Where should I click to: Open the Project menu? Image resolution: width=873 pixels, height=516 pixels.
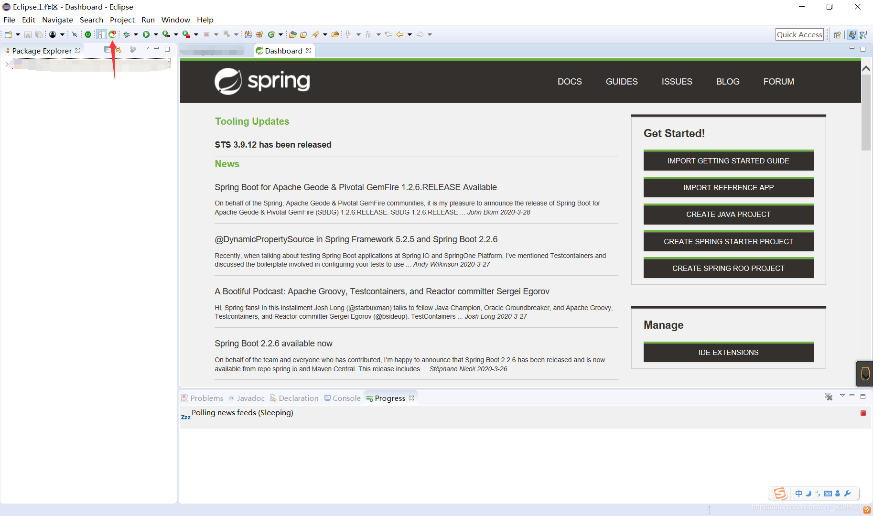(122, 20)
